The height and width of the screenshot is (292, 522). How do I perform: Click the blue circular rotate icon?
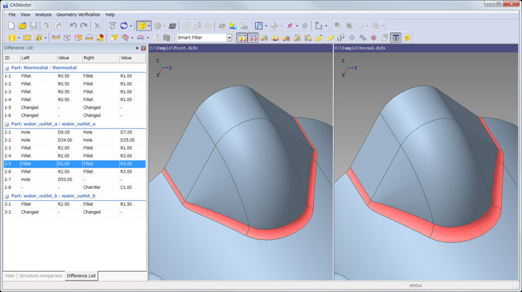[x=123, y=25]
